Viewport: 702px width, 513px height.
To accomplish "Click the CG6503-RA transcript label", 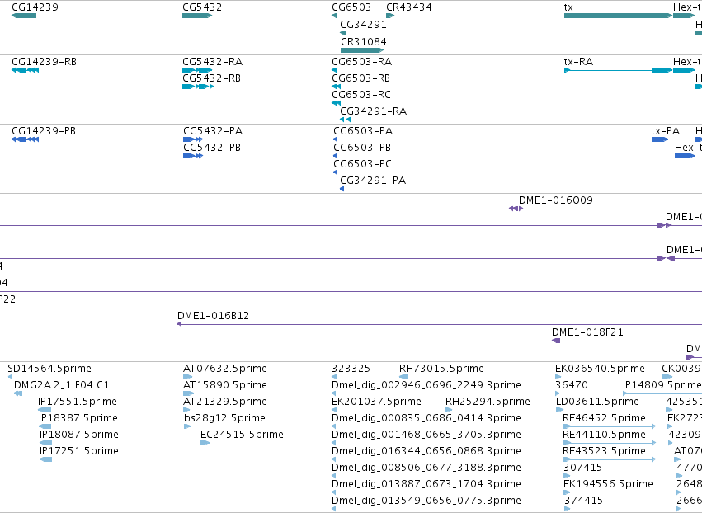I will pos(362,61).
